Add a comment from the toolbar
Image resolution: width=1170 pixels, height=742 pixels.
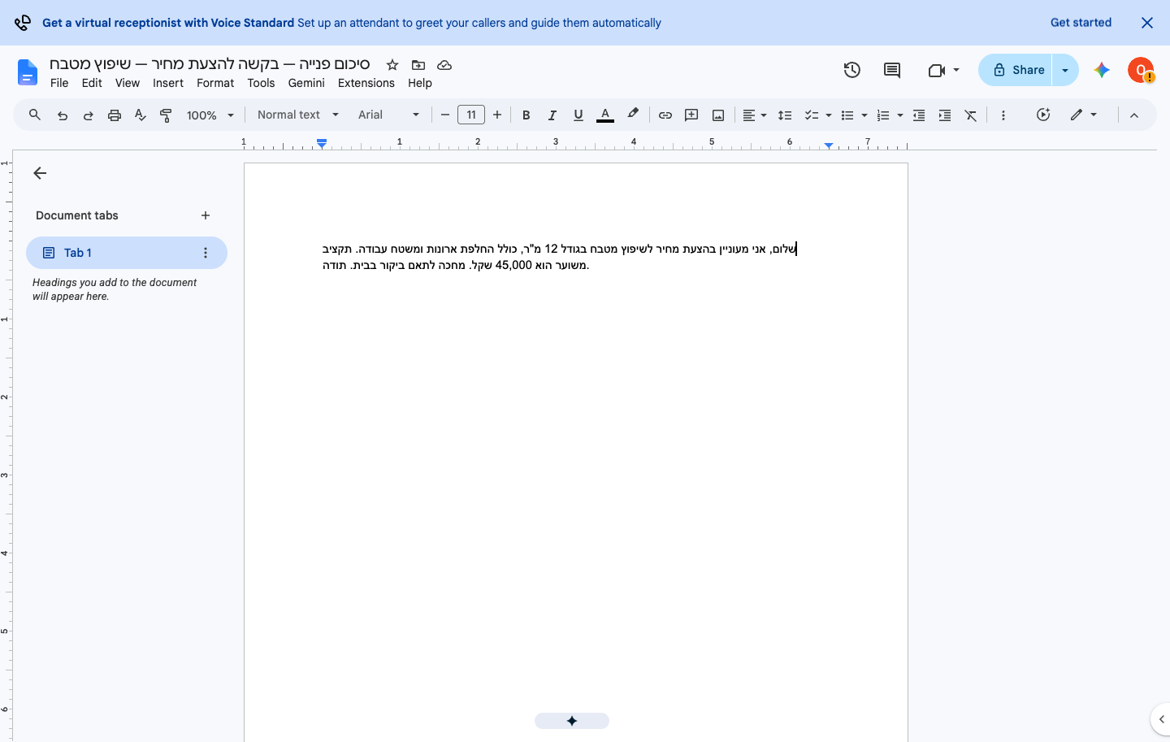pyautogui.click(x=691, y=115)
